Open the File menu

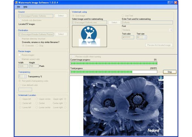[18, 7]
